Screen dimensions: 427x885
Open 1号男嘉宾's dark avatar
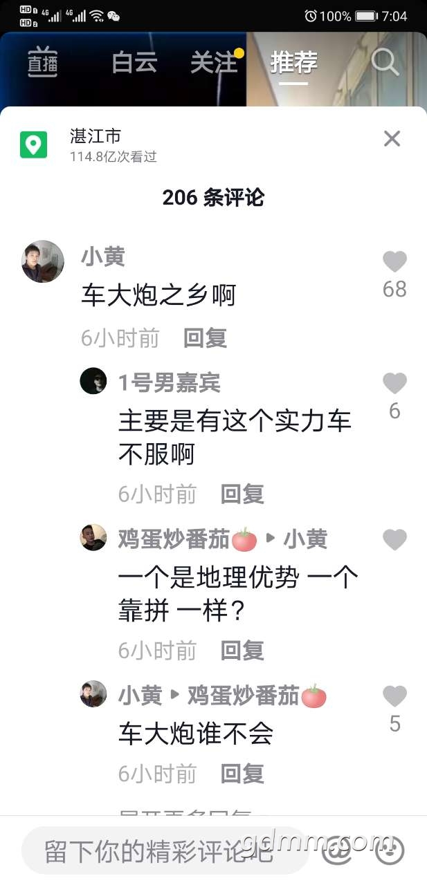(93, 381)
